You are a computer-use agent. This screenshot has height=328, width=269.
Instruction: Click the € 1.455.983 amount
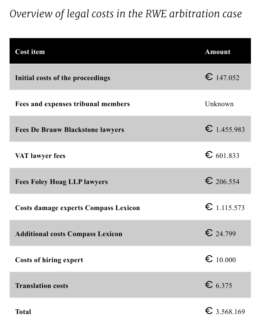tap(225, 129)
